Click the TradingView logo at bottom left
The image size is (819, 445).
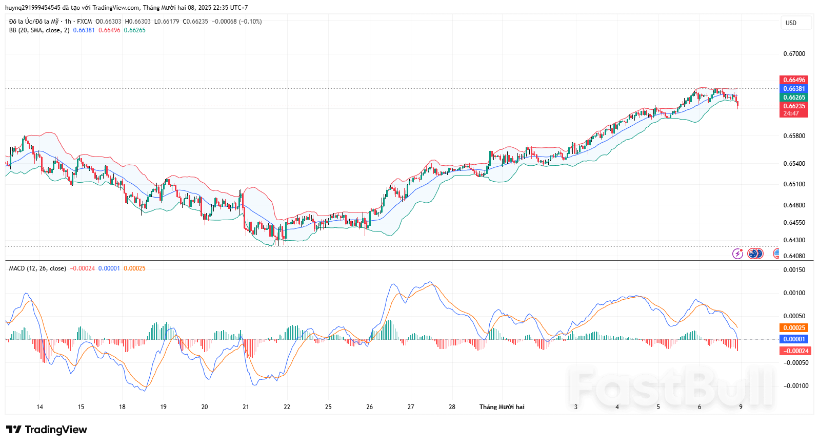tap(47, 430)
